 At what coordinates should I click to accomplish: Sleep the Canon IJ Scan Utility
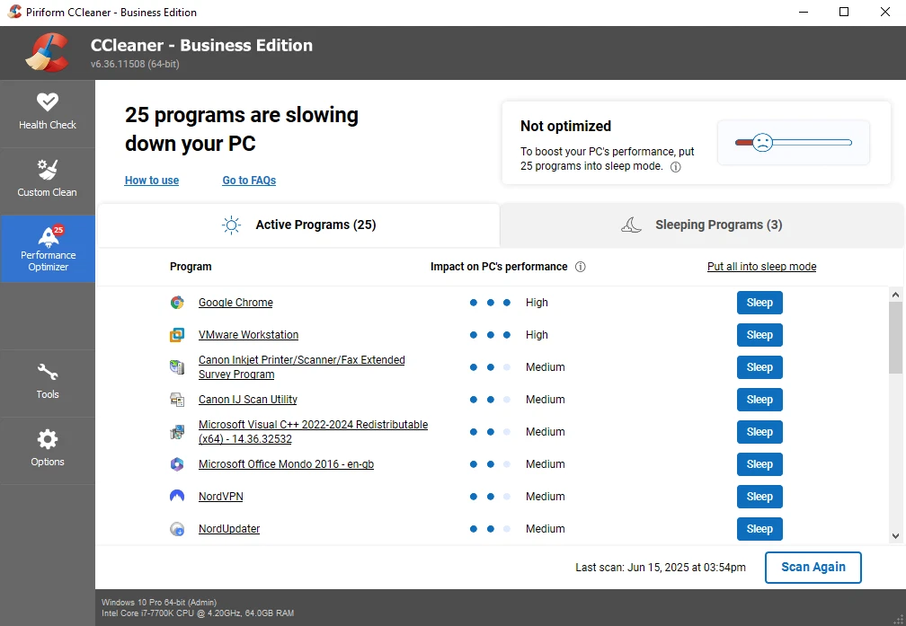(x=759, y=400)
